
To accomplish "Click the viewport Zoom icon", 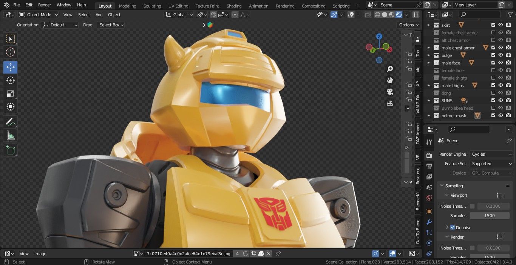I will [390, 69].
